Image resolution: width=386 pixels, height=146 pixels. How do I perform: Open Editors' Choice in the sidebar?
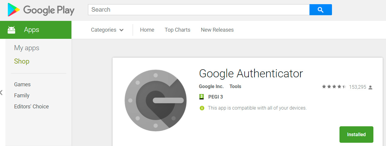pyautogui.click(x=32, y=107)
